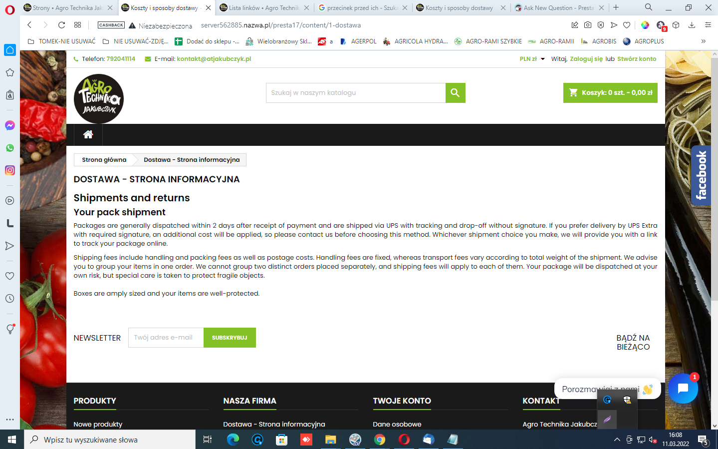This screenshot has width=718, height=449.
Task: Click the green search magnifier button
Action: [x=455, y=93]
